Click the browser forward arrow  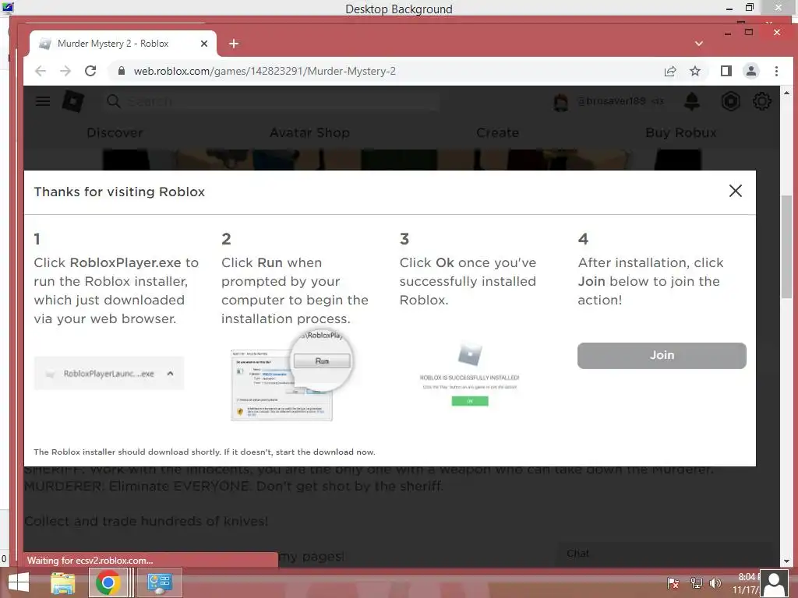click(65, 71)
